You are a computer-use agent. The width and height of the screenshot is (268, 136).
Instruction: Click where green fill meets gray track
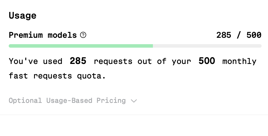[x=153, y=46]
